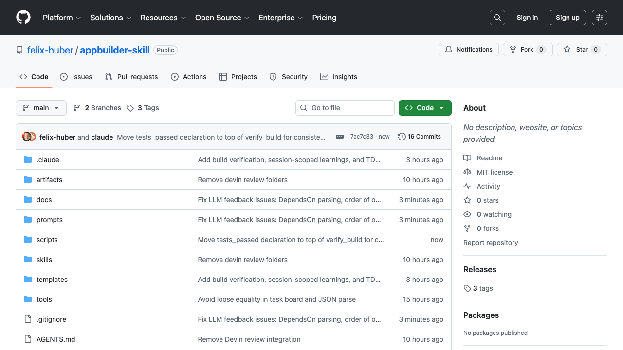The width and height of the screenshot is (623, 350).
Task: Click the book icon beside Readme
Action: (467, 157)
